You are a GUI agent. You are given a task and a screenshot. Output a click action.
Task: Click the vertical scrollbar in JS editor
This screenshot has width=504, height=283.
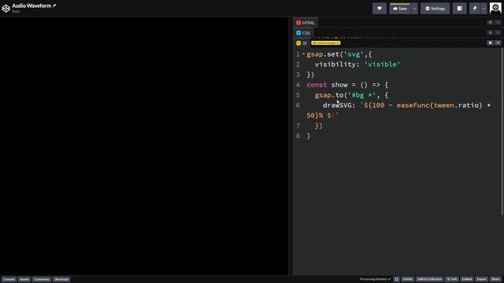[502, 131]
